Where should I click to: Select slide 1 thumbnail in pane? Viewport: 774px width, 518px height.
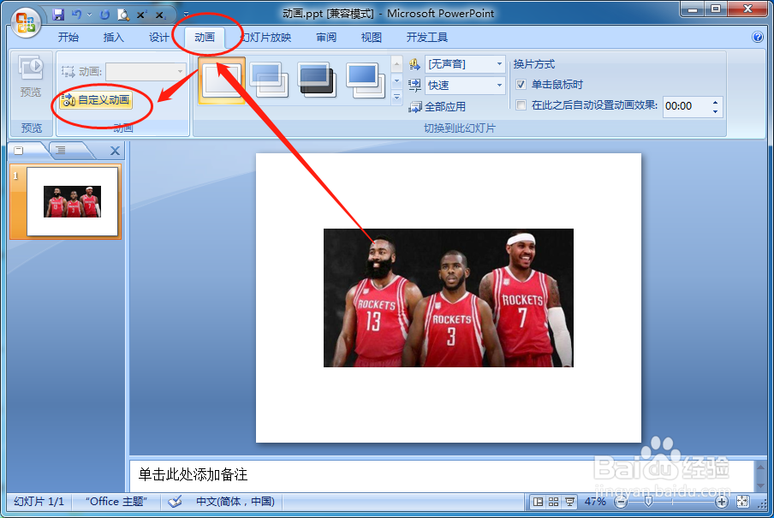click(x=72, y=201)
